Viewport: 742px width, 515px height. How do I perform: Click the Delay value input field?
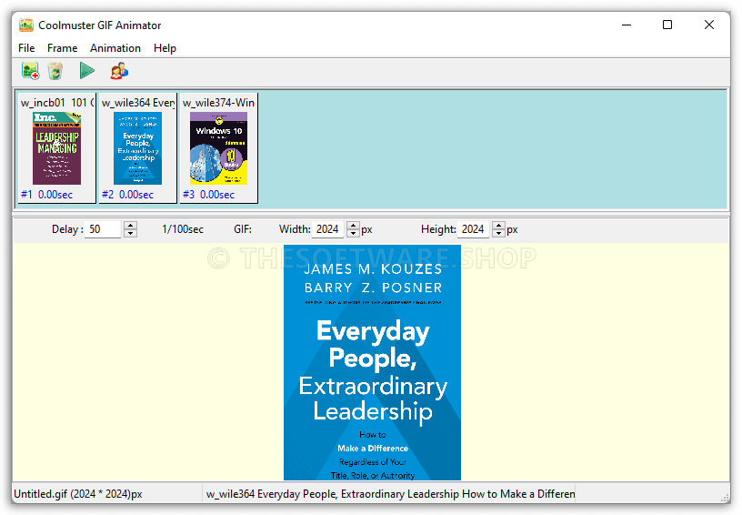pyautogui.click(x=103, y=229)
